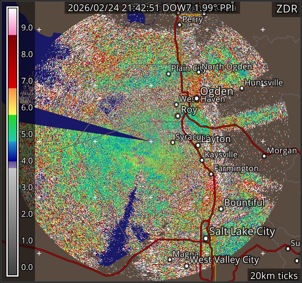Select the Perry location marker

[180, 25]
